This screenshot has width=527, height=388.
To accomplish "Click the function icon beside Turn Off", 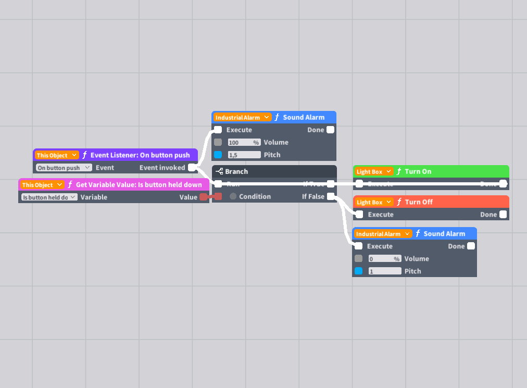I will click(399, 202).
